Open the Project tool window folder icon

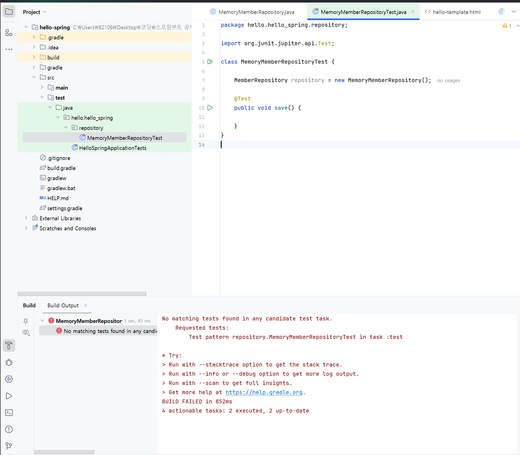9,12
